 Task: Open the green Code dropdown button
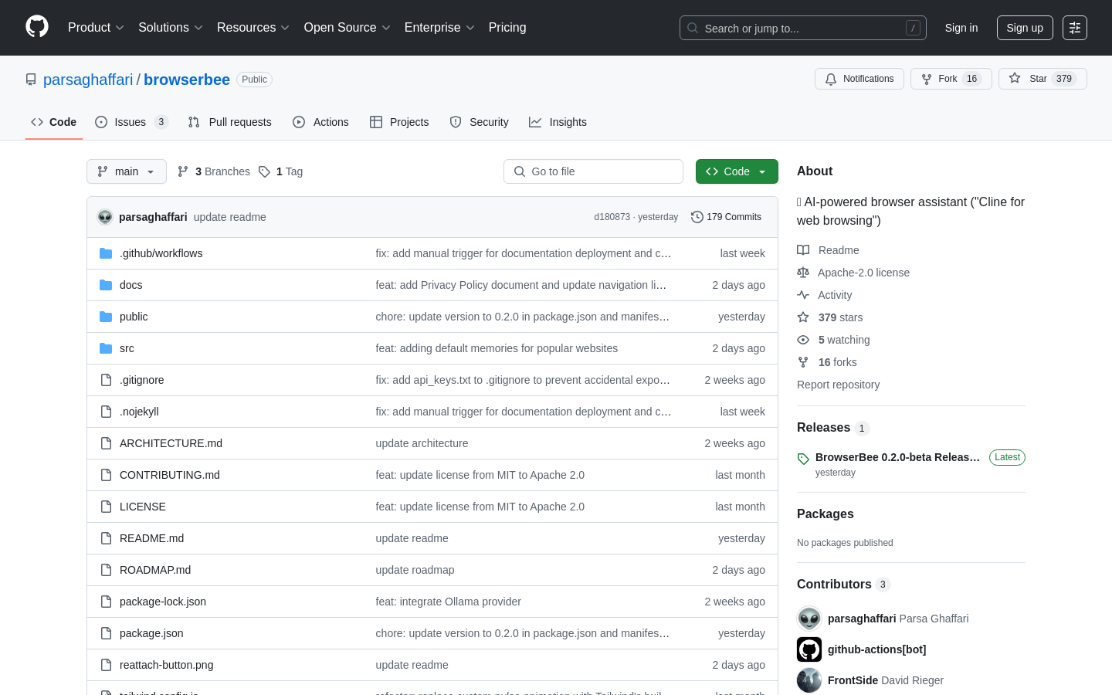point(737,171)
